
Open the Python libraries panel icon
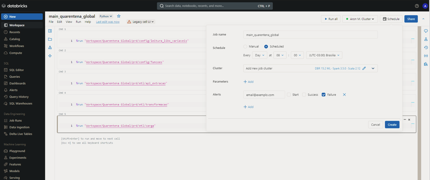[426, 64]
